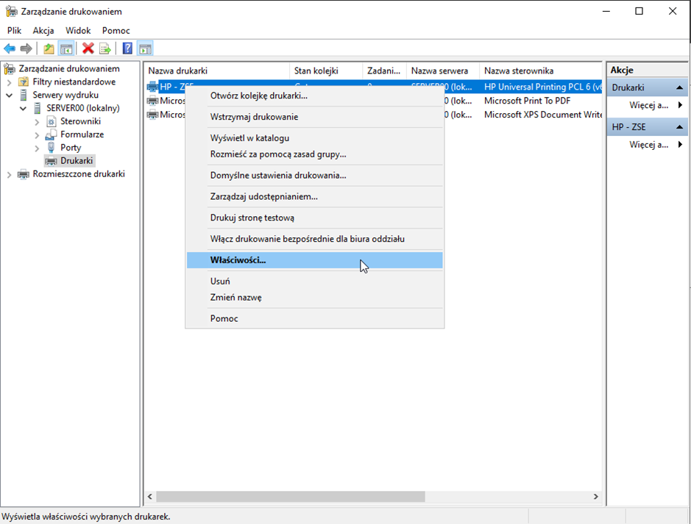Collapse the Serwery wydruku node

click(x=10, y=95)
